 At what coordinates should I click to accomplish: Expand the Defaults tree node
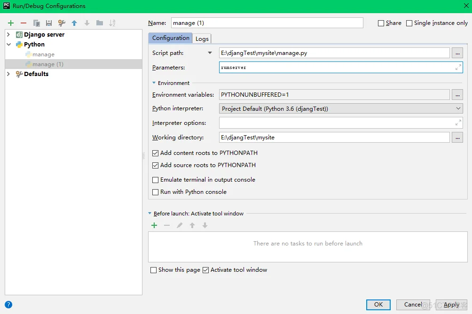coord(8,74)
